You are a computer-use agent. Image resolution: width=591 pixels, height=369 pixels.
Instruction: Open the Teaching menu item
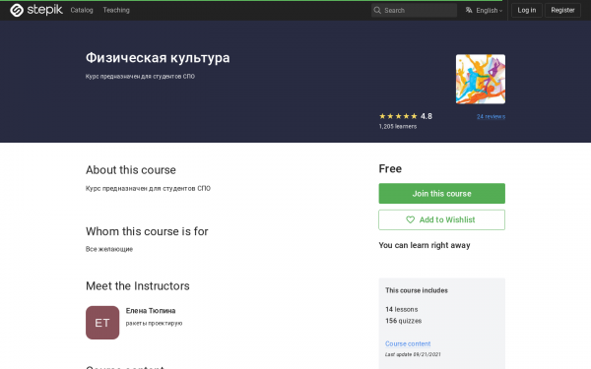point(116,10)
